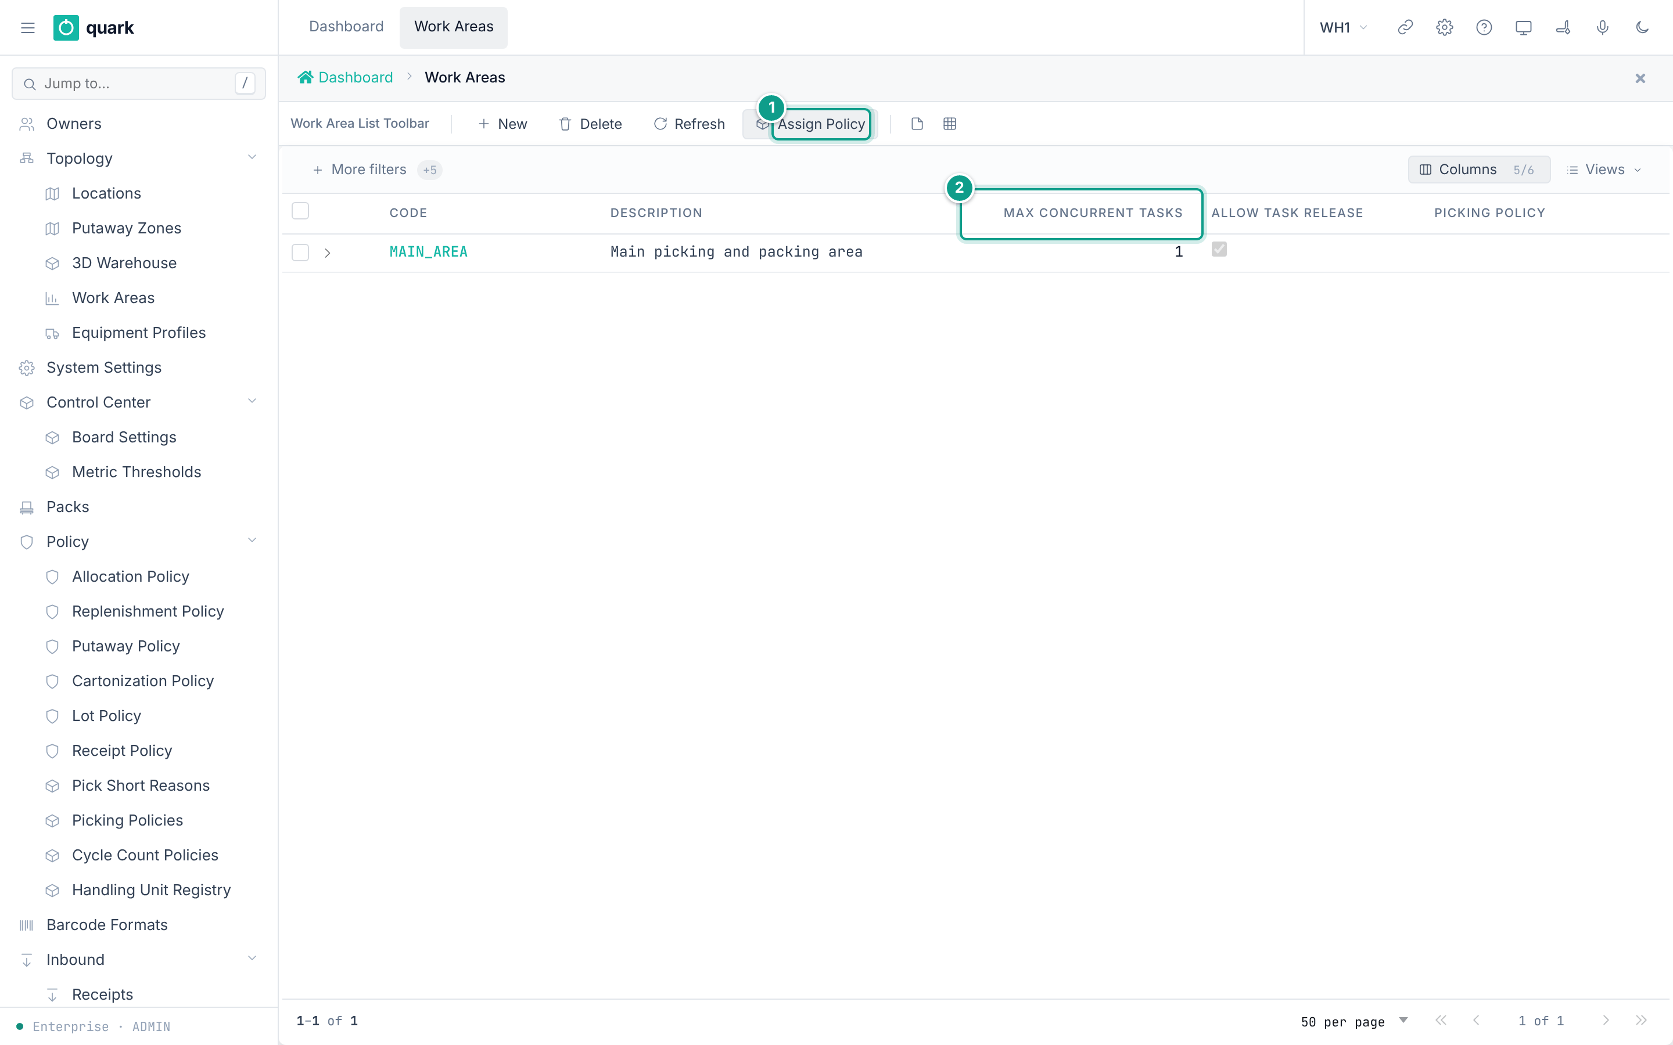
Task: Open the help question mark icon
Action: [1484, 28]
